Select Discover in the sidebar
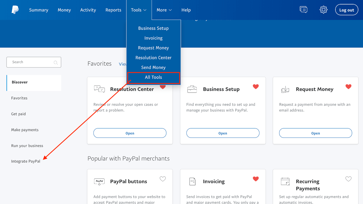 34,82
